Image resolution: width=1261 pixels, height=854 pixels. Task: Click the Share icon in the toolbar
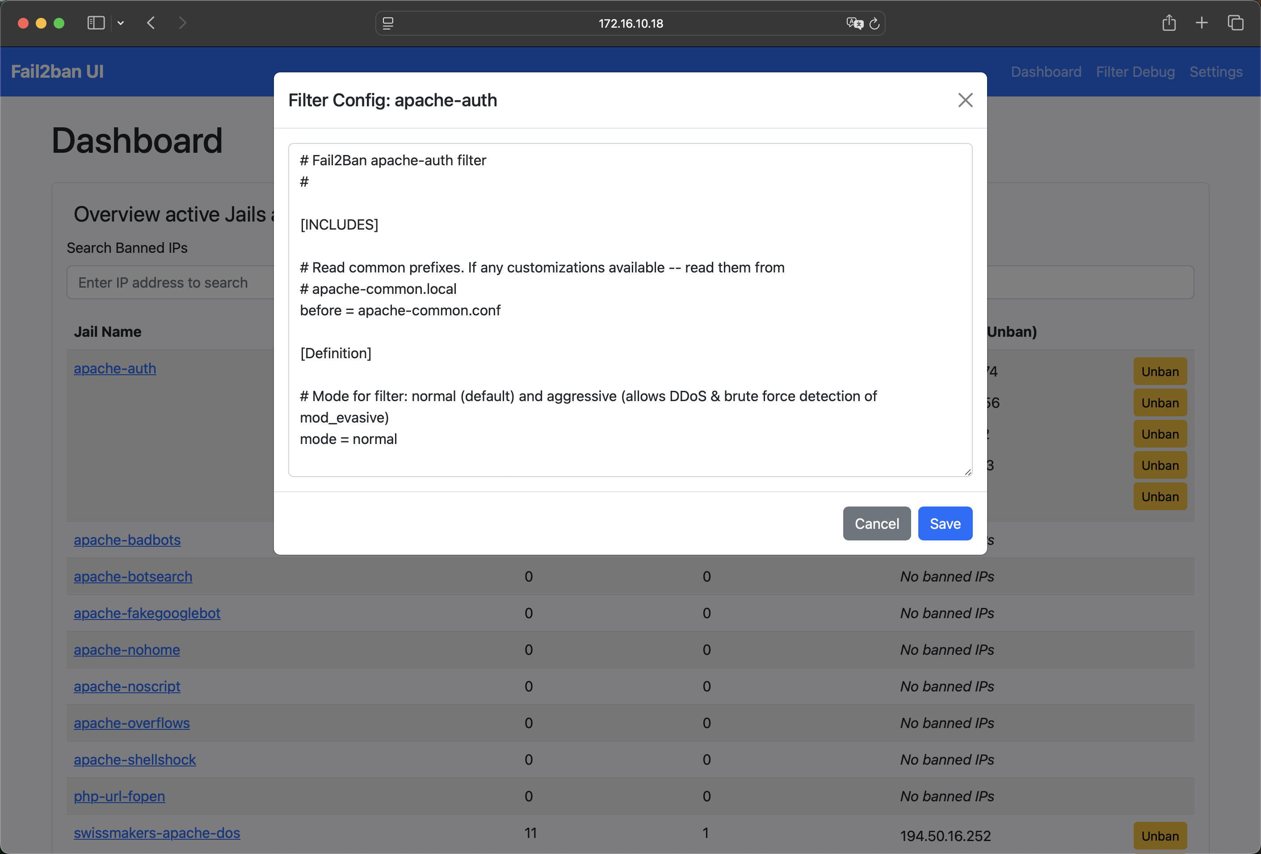(1169, 23)
